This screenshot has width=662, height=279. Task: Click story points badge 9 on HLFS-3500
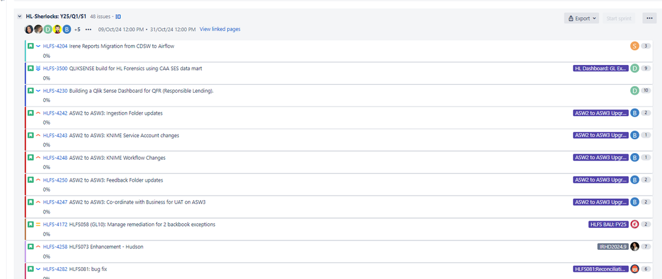646,68
